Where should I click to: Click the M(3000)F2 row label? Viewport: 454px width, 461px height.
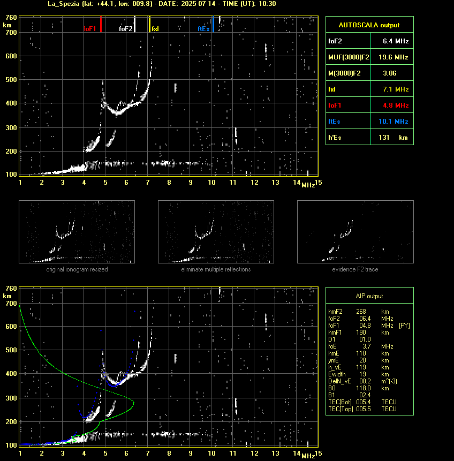[x=344, y=73]
